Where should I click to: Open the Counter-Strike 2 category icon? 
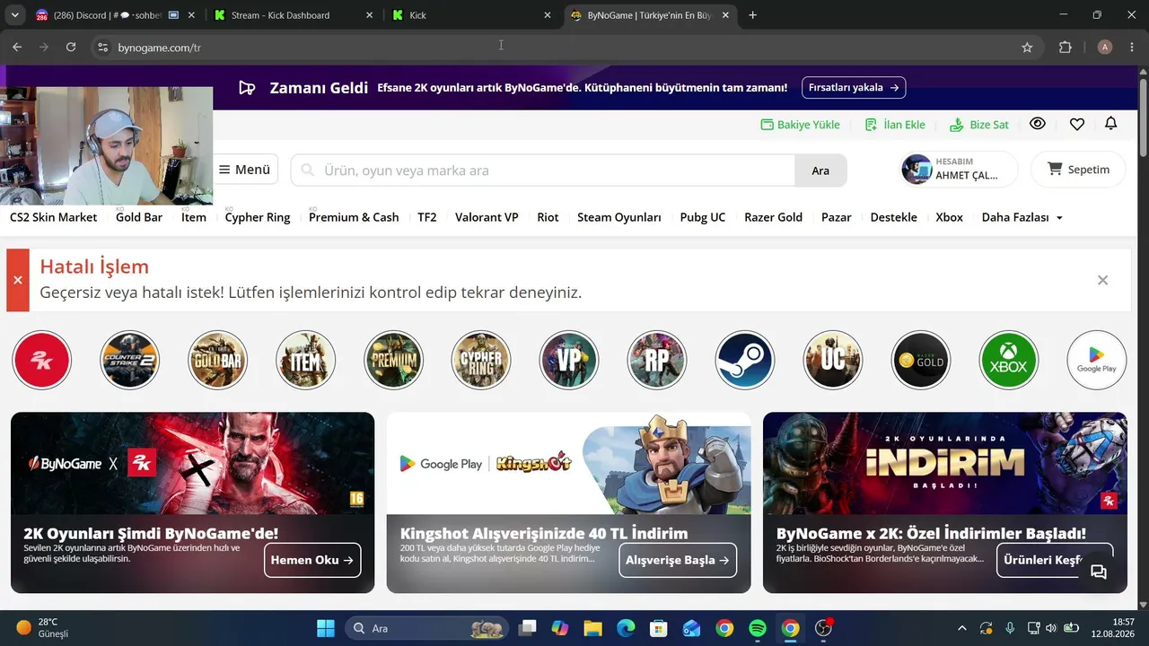[129, 361]
